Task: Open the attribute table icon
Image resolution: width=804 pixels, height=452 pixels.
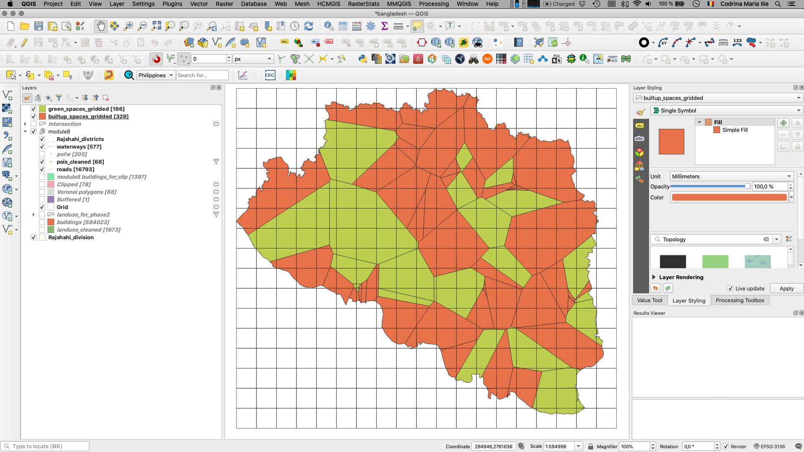Action: 343,26
